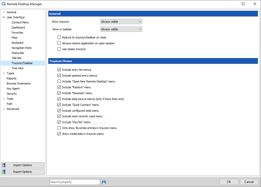Enable Only show favorites entries in trayicon menu
261x187 pixels.
click(x=59, y=128)
